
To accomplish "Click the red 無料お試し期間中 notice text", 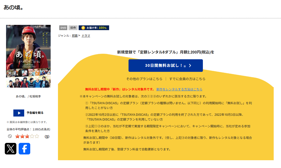I will [x=120, y=89].
